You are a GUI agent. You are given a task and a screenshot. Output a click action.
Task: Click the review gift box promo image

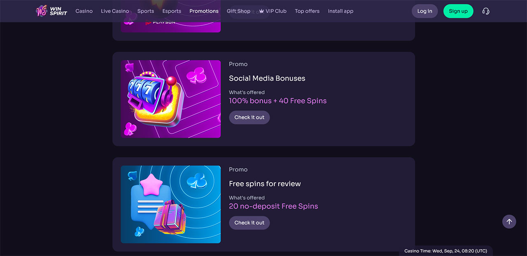[170, 204]
